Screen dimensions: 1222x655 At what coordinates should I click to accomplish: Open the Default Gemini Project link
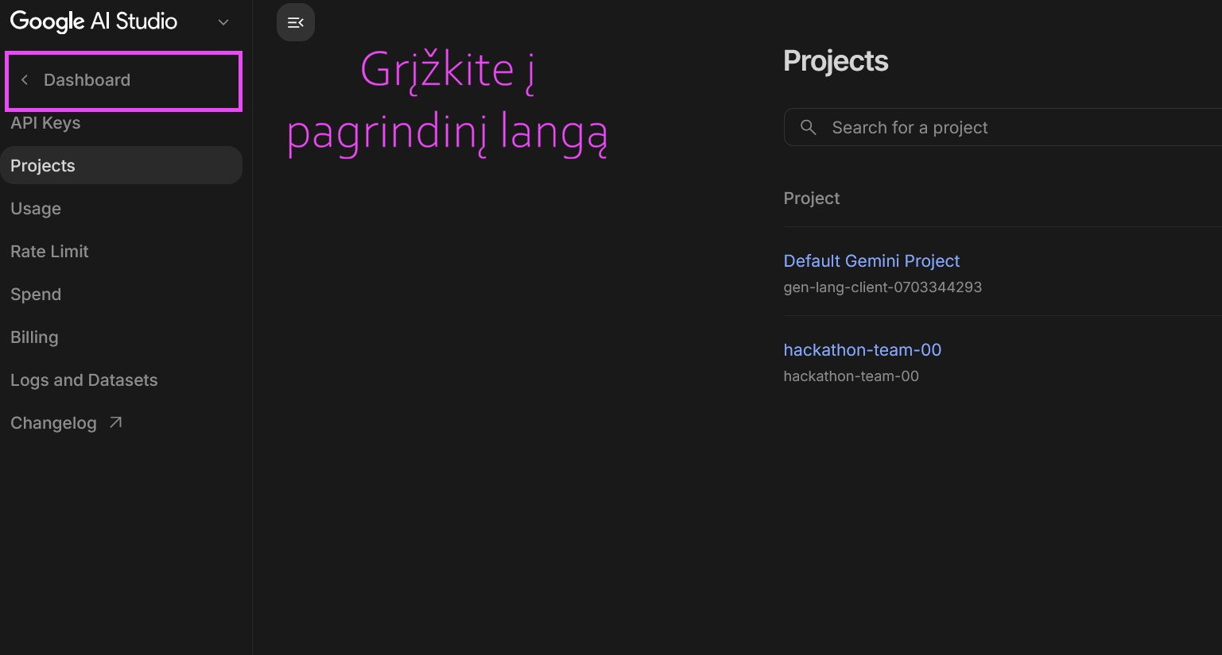[x=871, y=261]
